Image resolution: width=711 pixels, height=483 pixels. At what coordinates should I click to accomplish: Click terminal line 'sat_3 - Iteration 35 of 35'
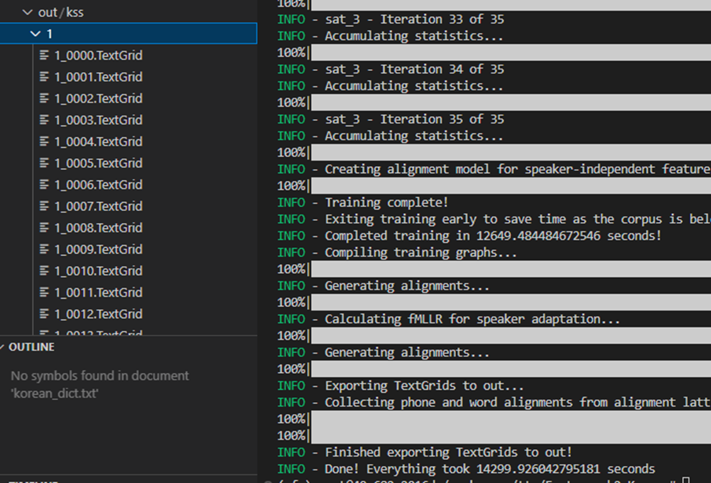click(391, 120)
